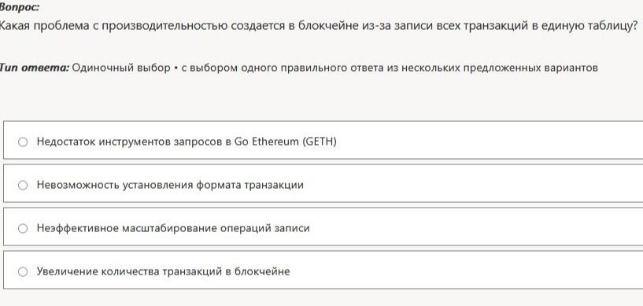Click blank space in транзакций в блокчейне answer box
This screenshot has height=306, width=643.
[464, 270]
